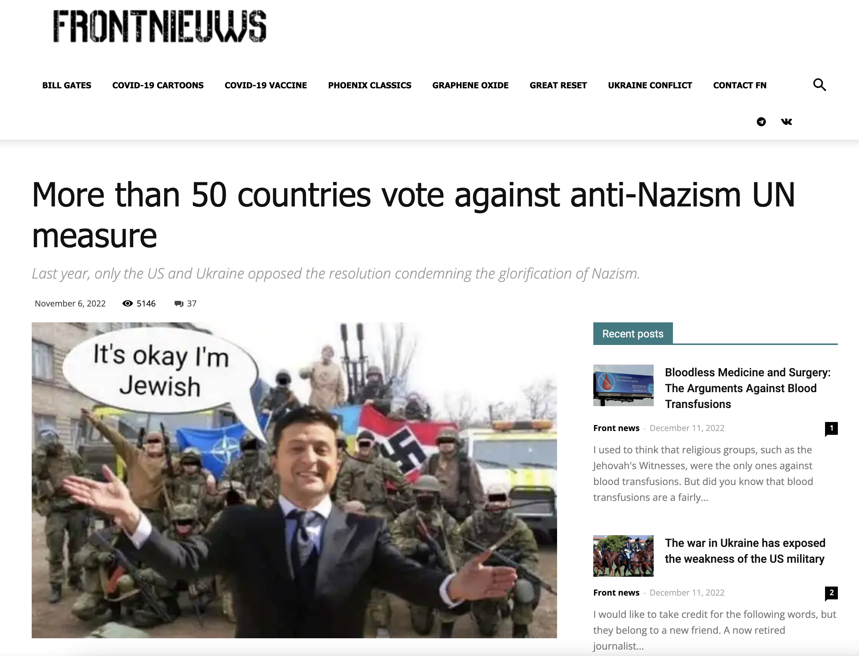
Task: Click the eye views icon
Action: pyautogui.click(x=128, y=303)
